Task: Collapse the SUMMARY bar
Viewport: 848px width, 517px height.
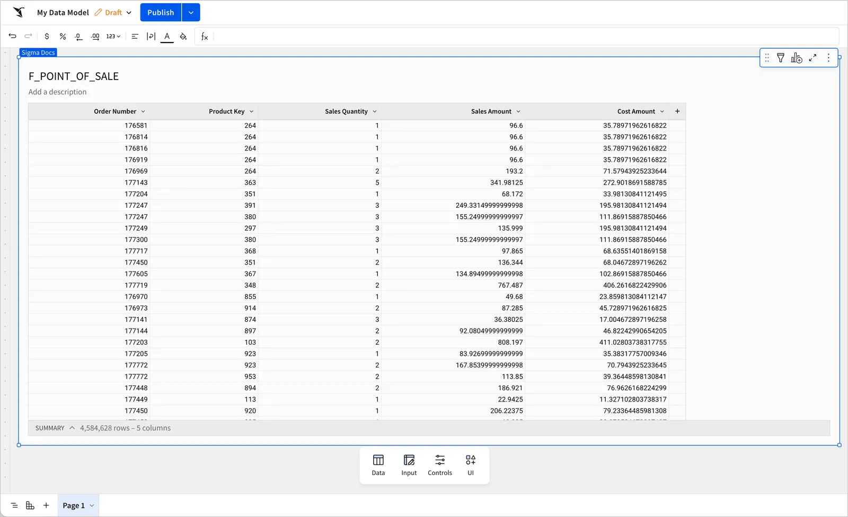Action: click(72, 428)
